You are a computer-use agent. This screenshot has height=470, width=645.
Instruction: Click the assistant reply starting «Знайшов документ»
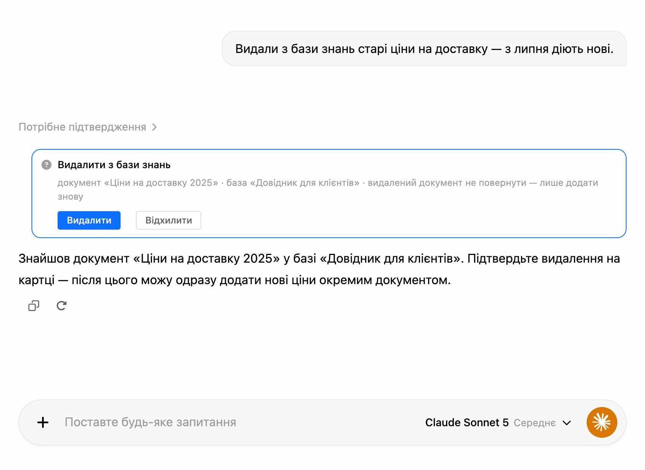coord(319,269)
